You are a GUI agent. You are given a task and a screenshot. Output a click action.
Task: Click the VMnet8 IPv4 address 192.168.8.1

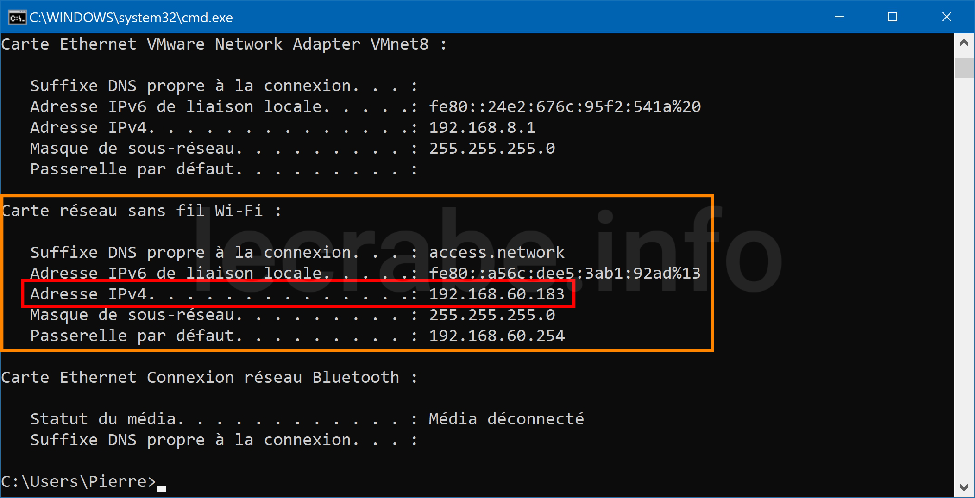click(x=482, y=127)
